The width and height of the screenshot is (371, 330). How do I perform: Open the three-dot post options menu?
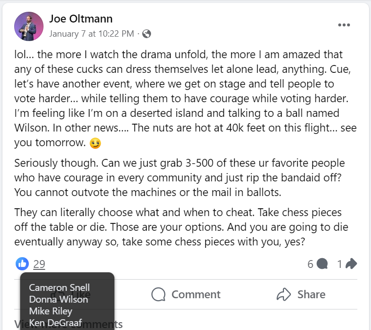click(x=344, y=25)
